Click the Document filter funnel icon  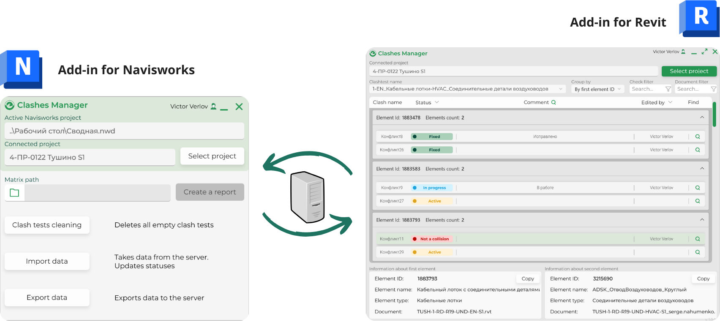click(714, 89)
